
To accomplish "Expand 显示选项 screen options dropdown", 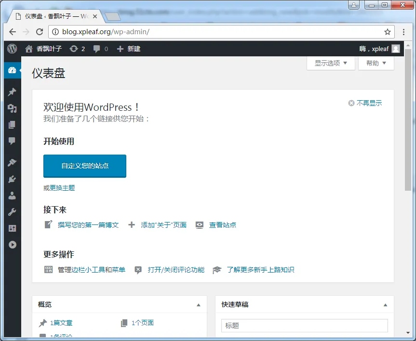I will 331,63.
